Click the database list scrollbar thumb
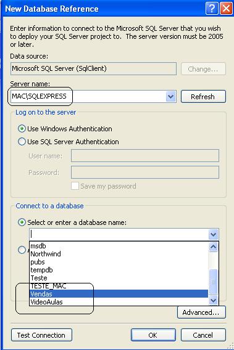This screenshot has width=234, height=350. click(x=213, y=282)
